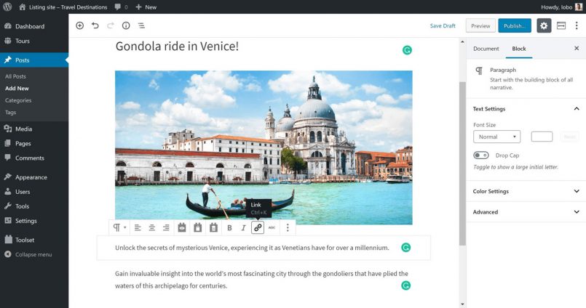Image resolution: width=586 pixels, height=308 pixels.
Task: Undo the last editor change
Action: click(x=95, y=25)
